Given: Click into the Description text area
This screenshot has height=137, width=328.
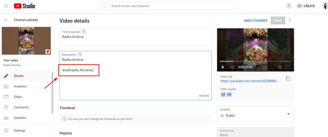Looking at the screenshot, I should pos(135,76).
